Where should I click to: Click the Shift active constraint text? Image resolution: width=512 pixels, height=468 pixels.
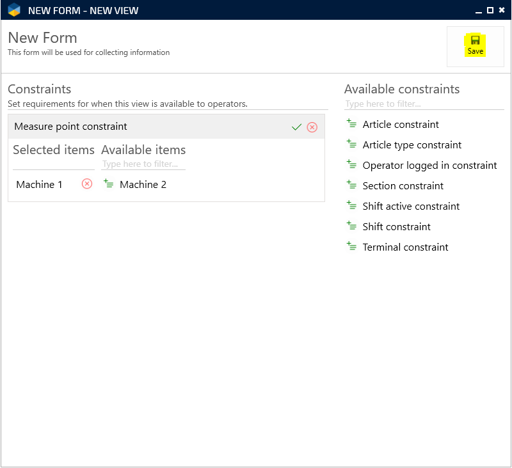click(x=411, y=207)
